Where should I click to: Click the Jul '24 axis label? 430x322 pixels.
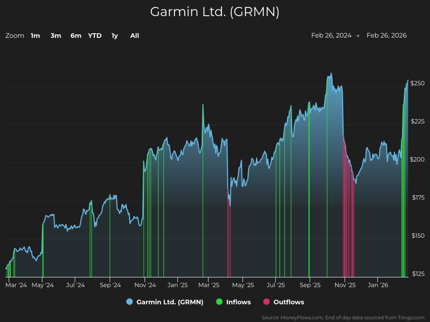75,285
